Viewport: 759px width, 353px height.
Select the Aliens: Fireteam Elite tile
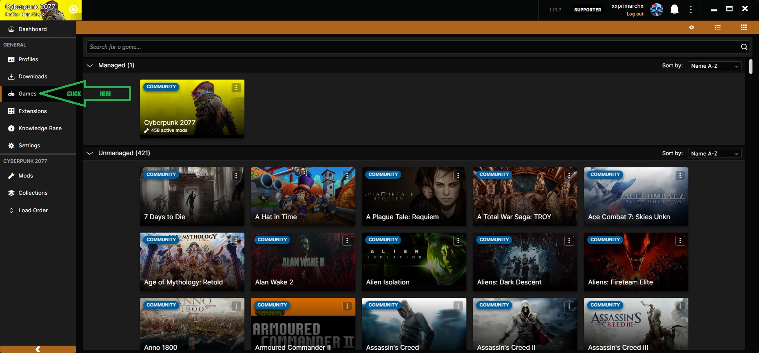tap(636, 262)
